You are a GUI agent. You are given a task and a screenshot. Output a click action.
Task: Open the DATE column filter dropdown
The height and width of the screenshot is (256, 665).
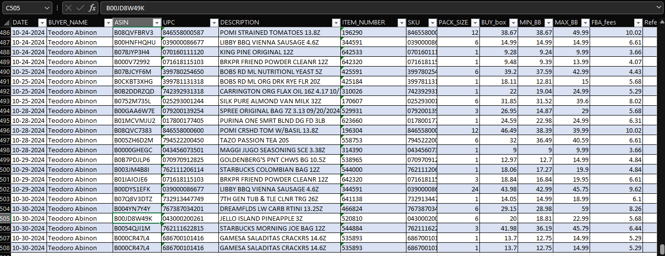point(42,23)
